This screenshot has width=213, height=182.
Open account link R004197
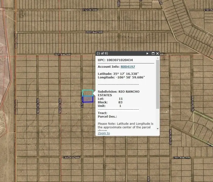tap(128, 67)
